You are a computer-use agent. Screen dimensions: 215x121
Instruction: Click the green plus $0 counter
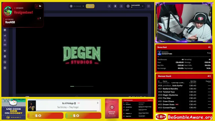(83, 116)
